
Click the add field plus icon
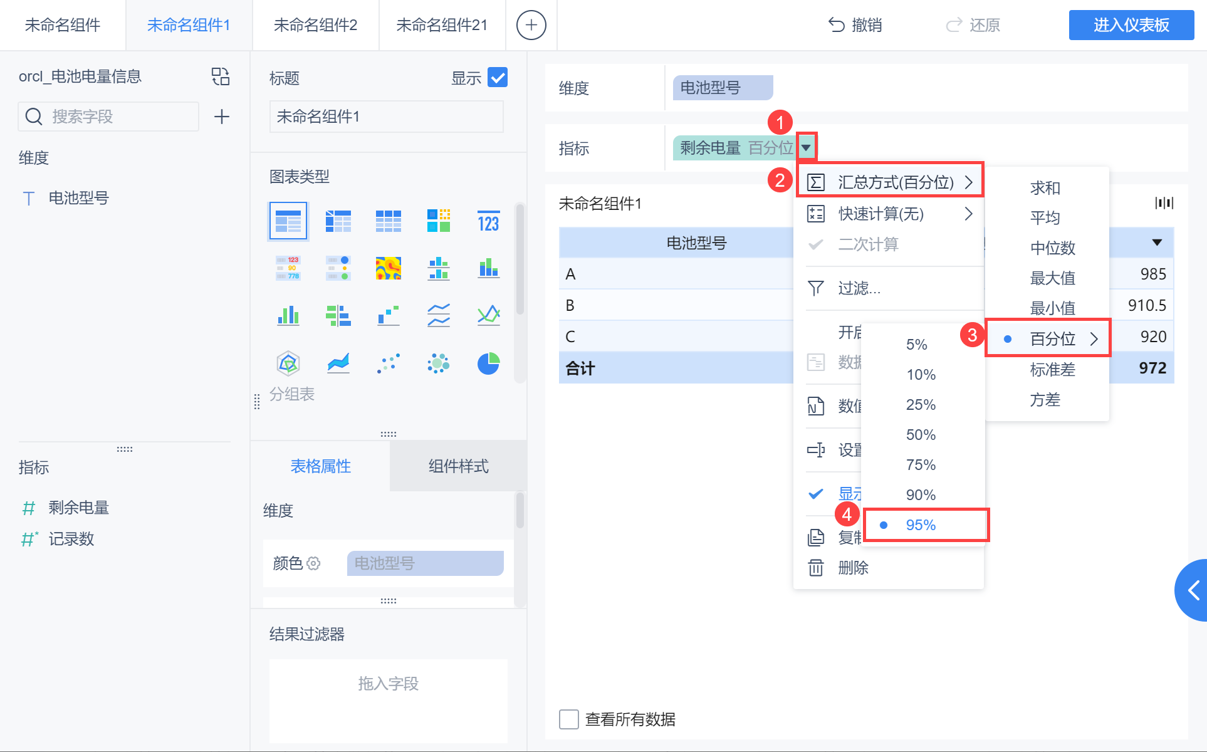222,117
